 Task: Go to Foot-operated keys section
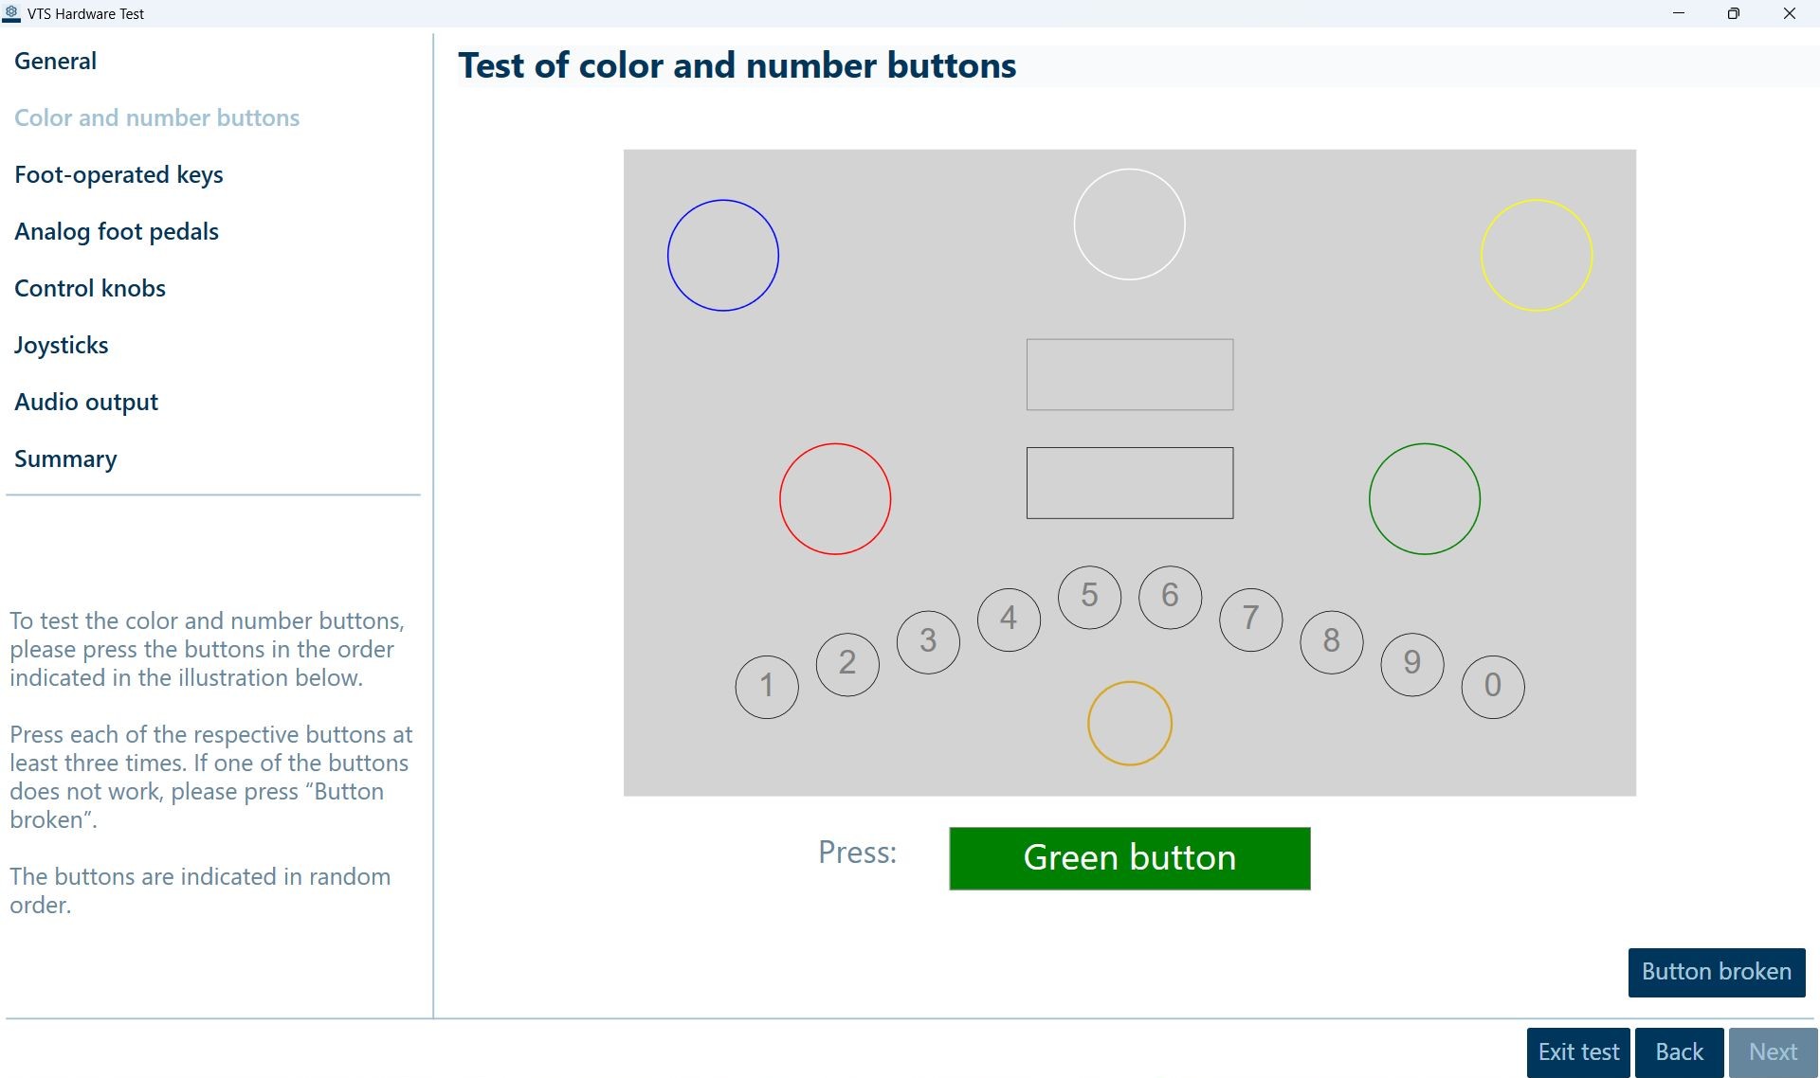(x=118, y=175)
